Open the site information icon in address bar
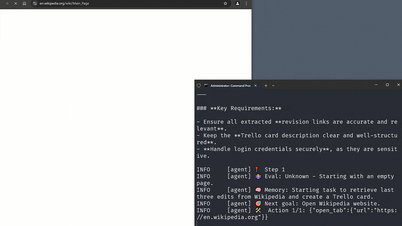This screenshot has width=402, height=226. click(35, 3)
